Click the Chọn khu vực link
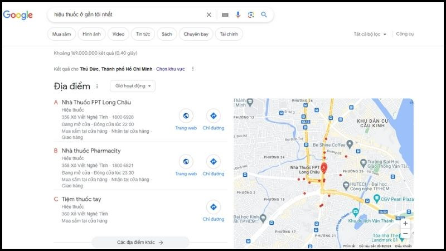 [x=170, y=69]
